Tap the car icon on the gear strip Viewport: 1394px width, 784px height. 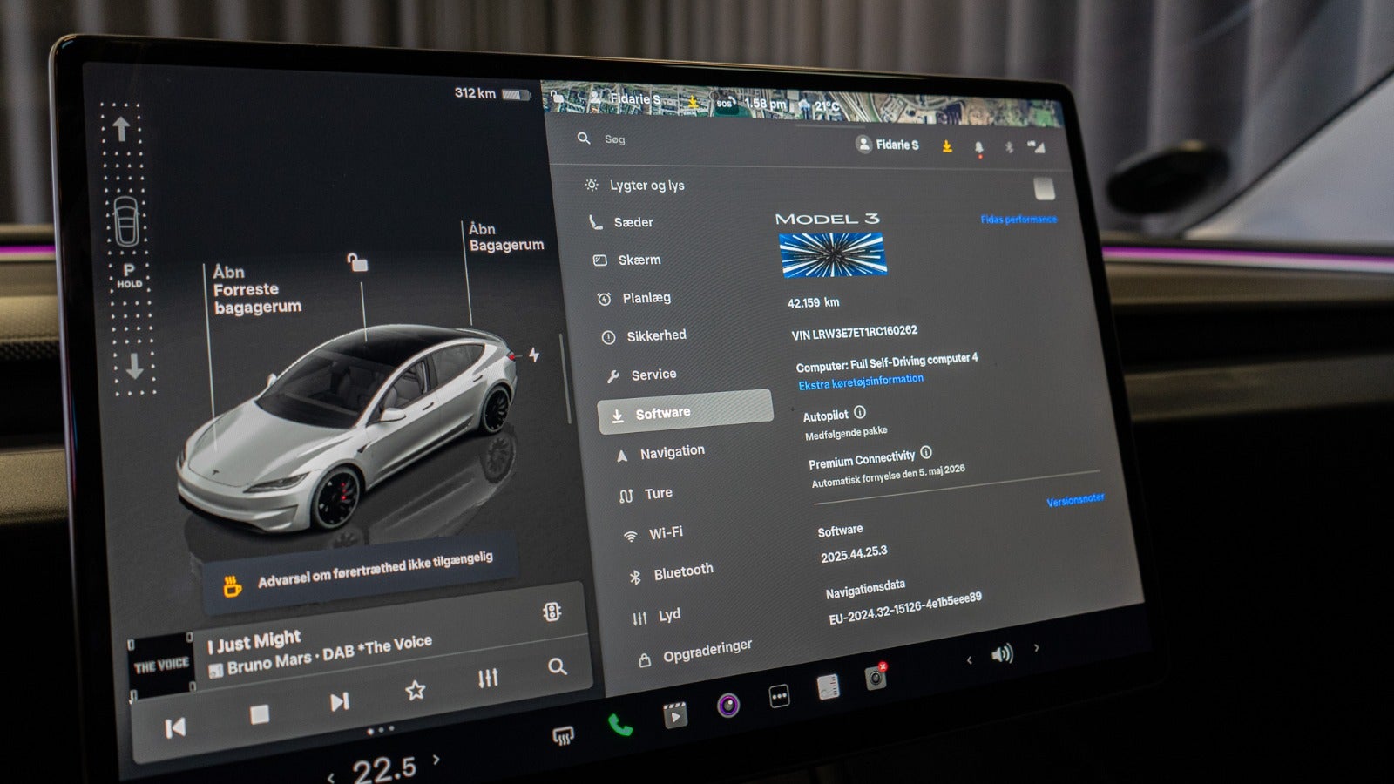[x=126, y=222]
